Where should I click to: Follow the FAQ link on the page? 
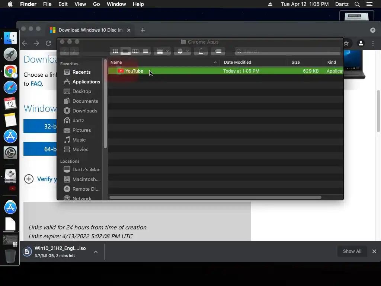(x=36, y=84)
